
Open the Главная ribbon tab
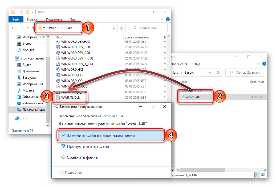click(33, 19)
